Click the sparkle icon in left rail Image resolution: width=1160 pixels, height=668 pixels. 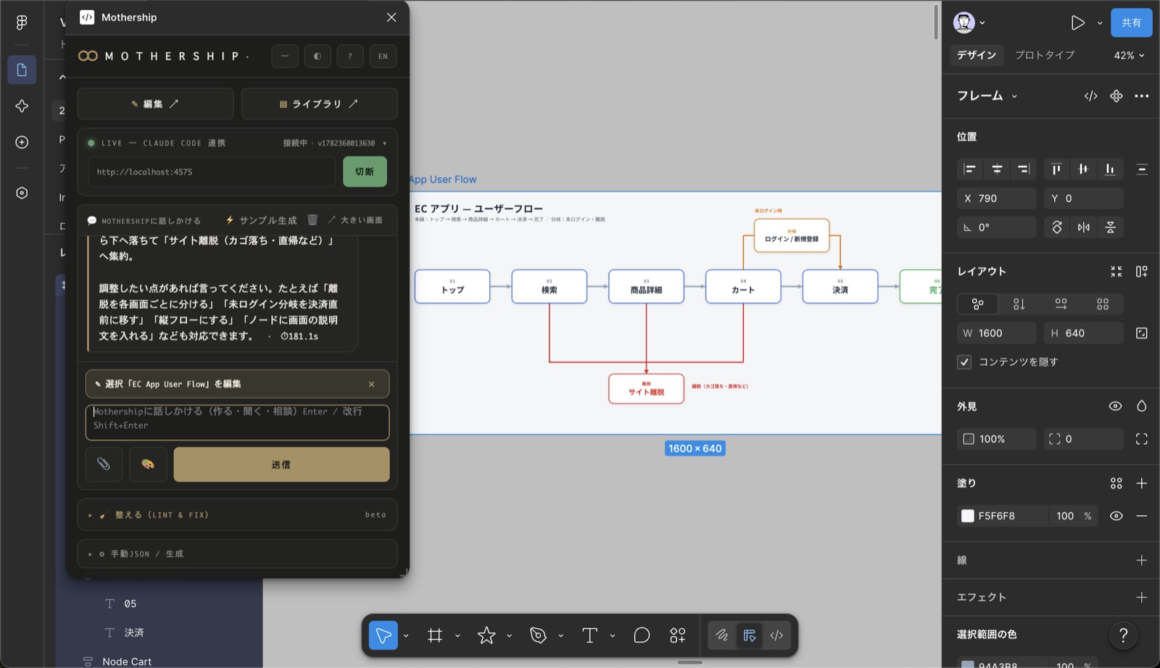[x=22, y=106]
